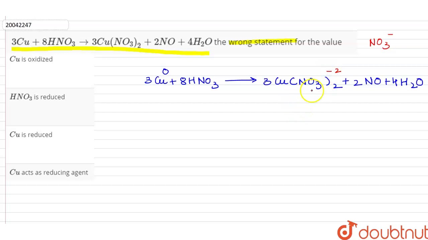
Task: Select the option 'HNO3 is reduced'
Action: tap(37, 97)
